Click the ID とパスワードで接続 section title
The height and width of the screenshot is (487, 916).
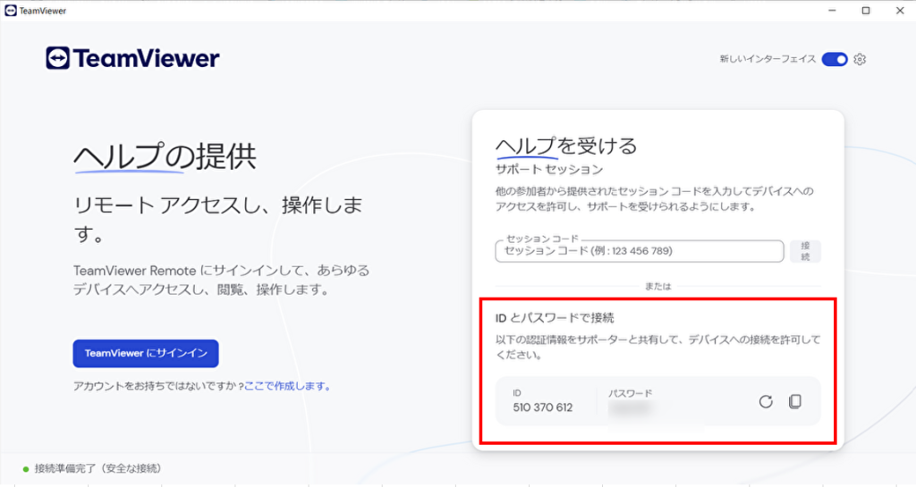point(555,317)
